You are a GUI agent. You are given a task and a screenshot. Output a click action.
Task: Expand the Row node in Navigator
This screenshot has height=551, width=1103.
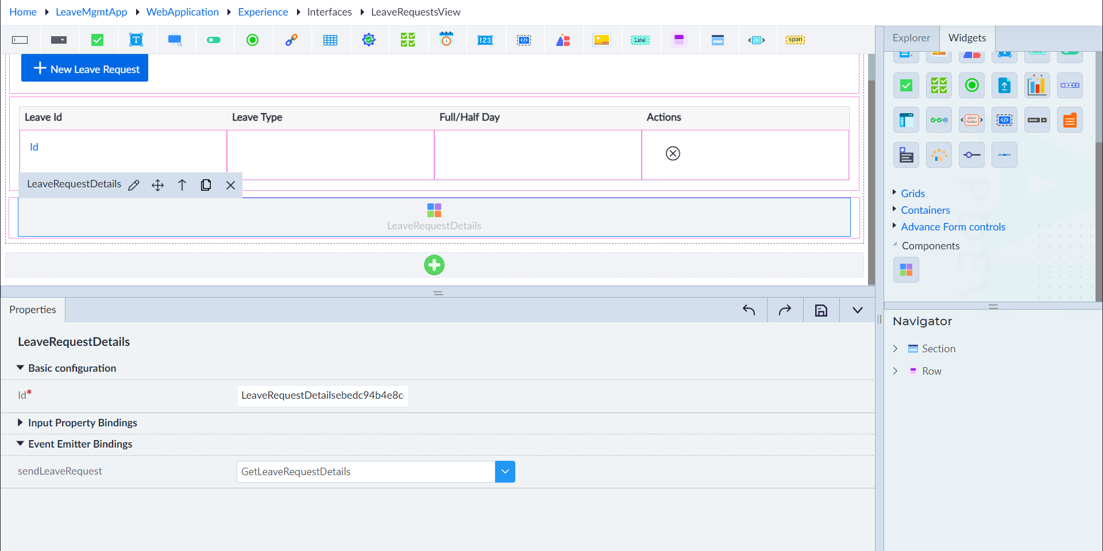coord(895,371)
